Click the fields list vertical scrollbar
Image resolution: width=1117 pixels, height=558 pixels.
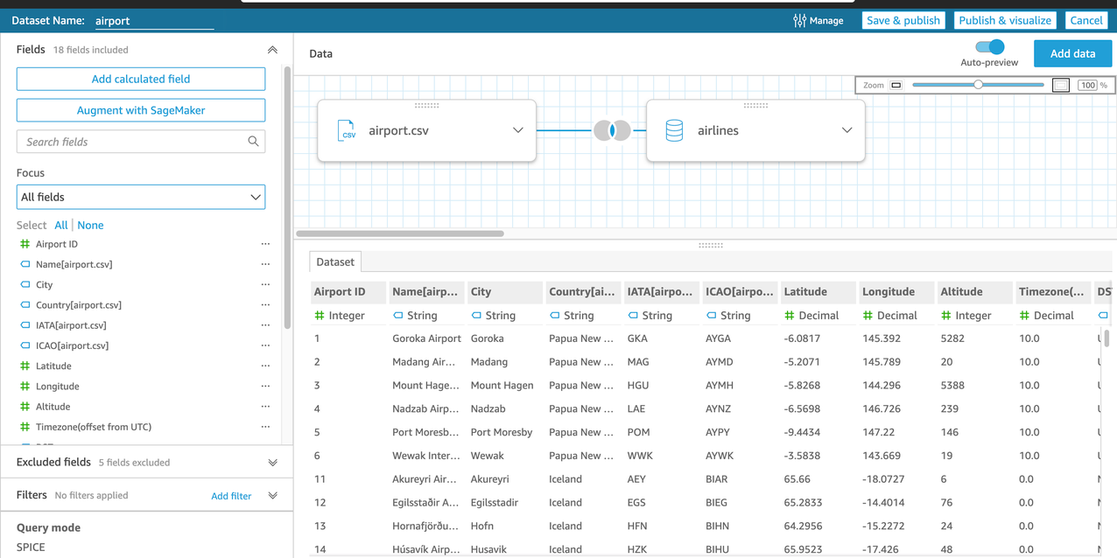point(287,198)
